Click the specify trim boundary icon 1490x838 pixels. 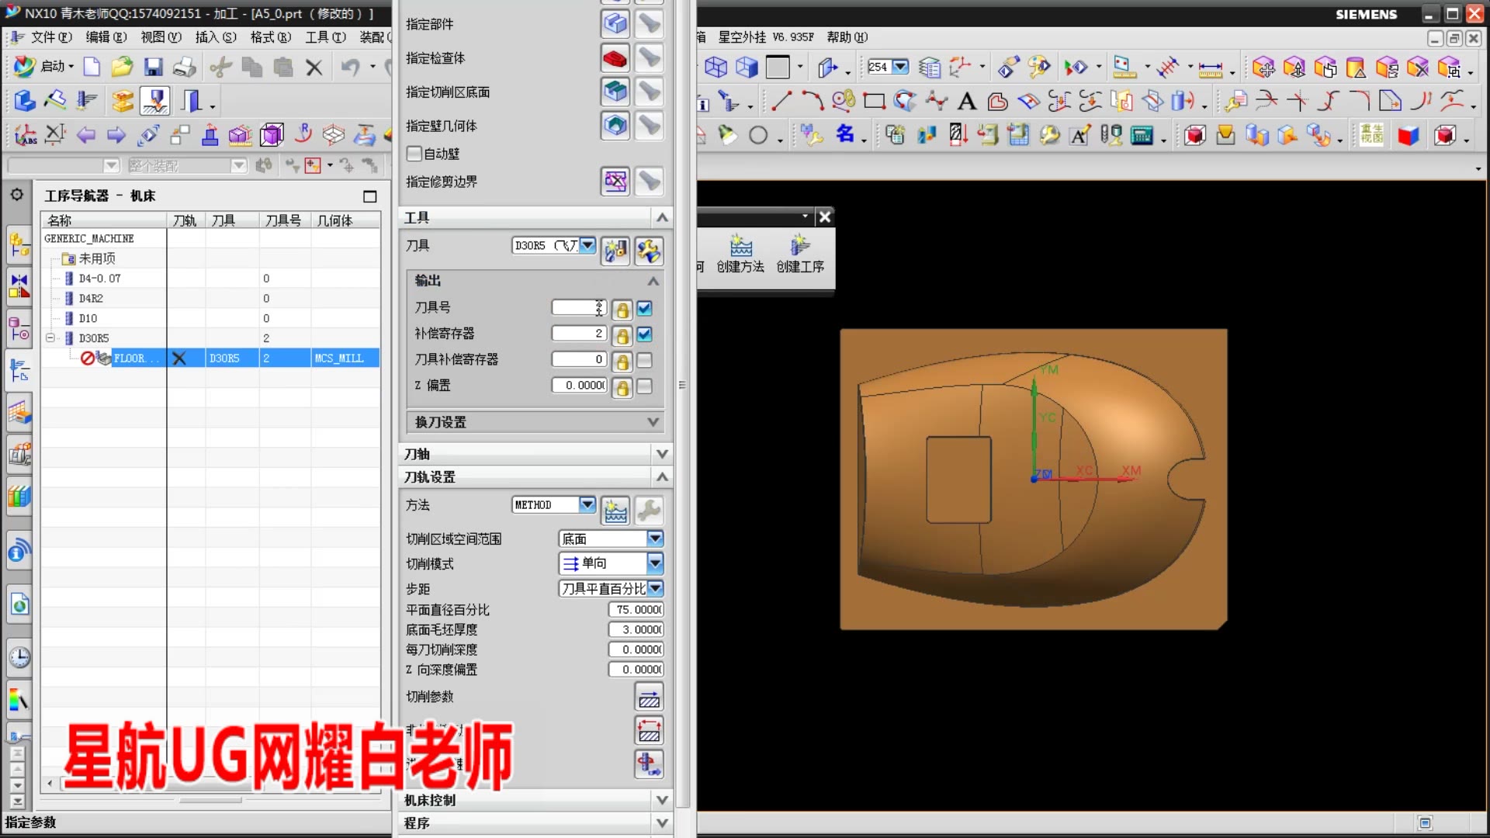615,182
